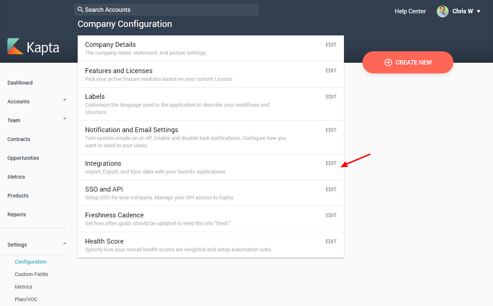Click the Kapta logo icon
493x306 pixels.
16,47
